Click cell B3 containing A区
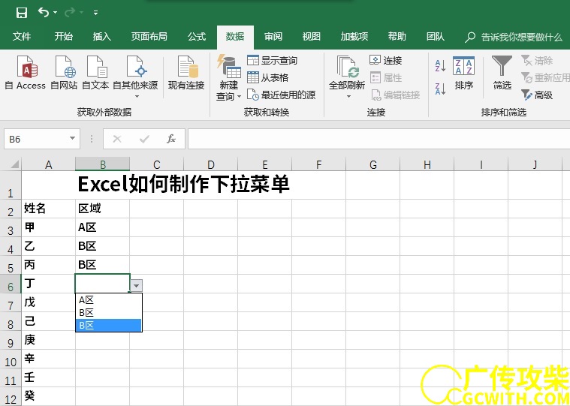570x406 pixels. pos(103,227)
